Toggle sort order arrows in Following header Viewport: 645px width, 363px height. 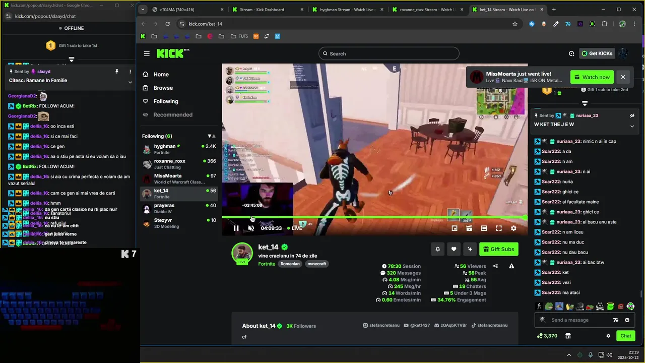[x=212, y=136]
